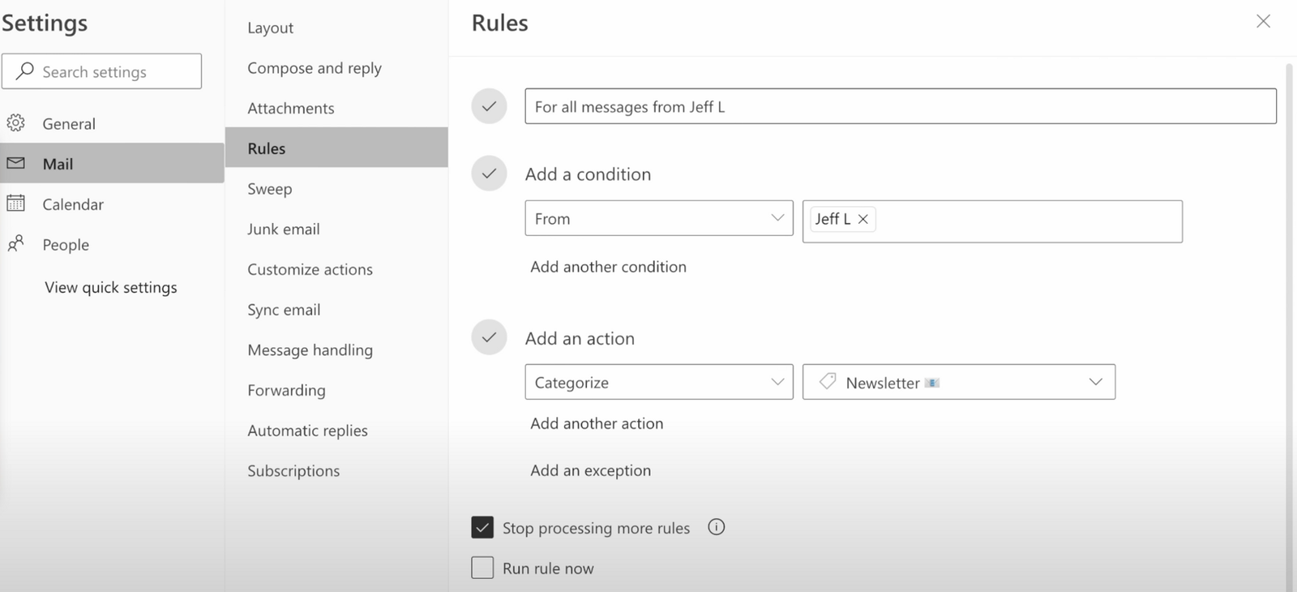Click the checkmark beside Add an action
The image size is (1297, 592).
[x=489, y=337]
